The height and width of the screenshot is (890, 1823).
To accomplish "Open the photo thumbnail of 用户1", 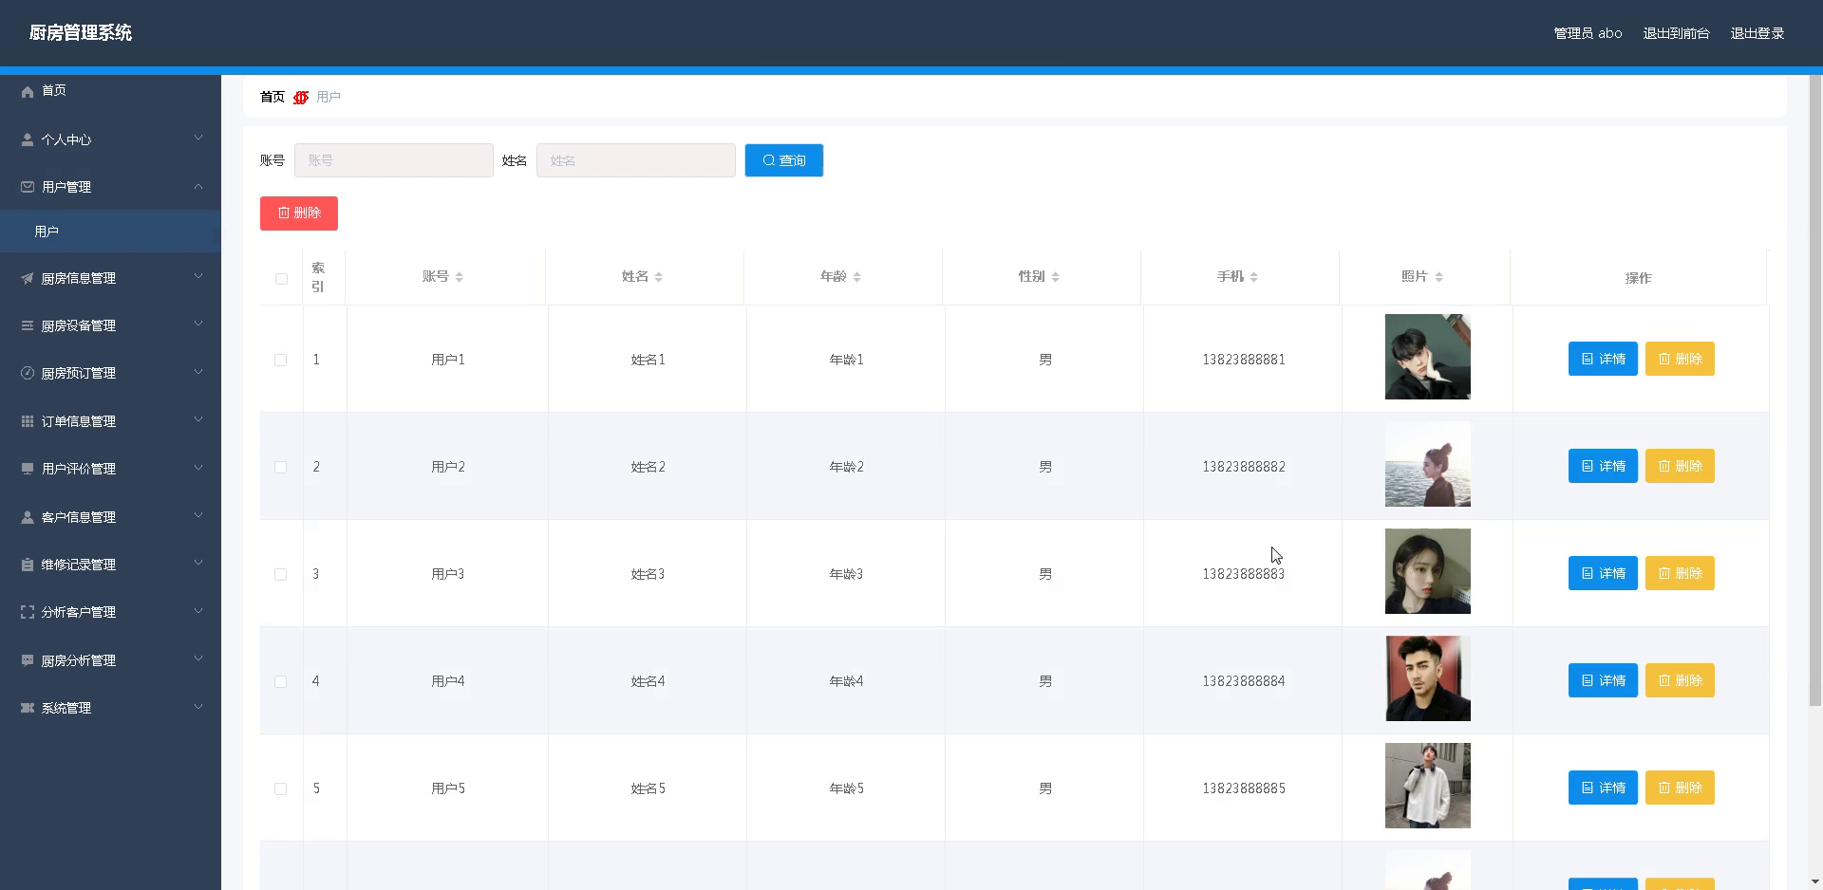I will tap(1427, 357).
